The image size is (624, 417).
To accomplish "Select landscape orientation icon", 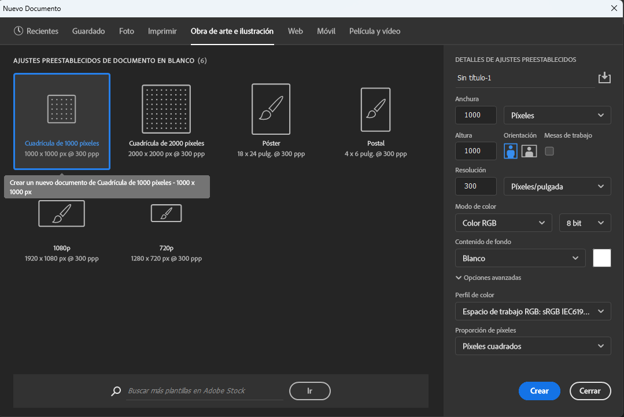I will (529, 151).
